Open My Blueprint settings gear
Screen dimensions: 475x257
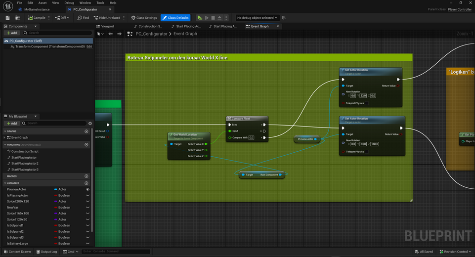point(90,123)
